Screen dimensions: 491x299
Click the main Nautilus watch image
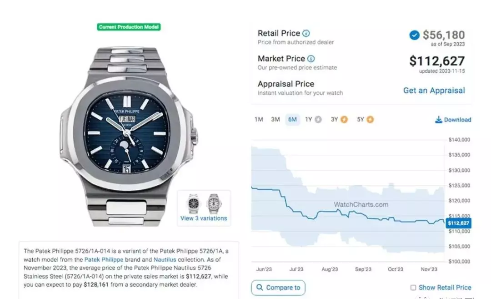(x=128, y=137)
